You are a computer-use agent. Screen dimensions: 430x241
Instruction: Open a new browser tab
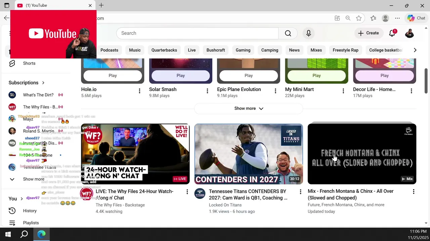[101, 5]
